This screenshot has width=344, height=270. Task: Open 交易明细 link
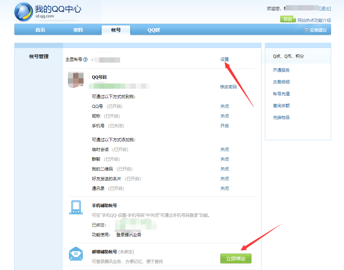pos(281,82)
